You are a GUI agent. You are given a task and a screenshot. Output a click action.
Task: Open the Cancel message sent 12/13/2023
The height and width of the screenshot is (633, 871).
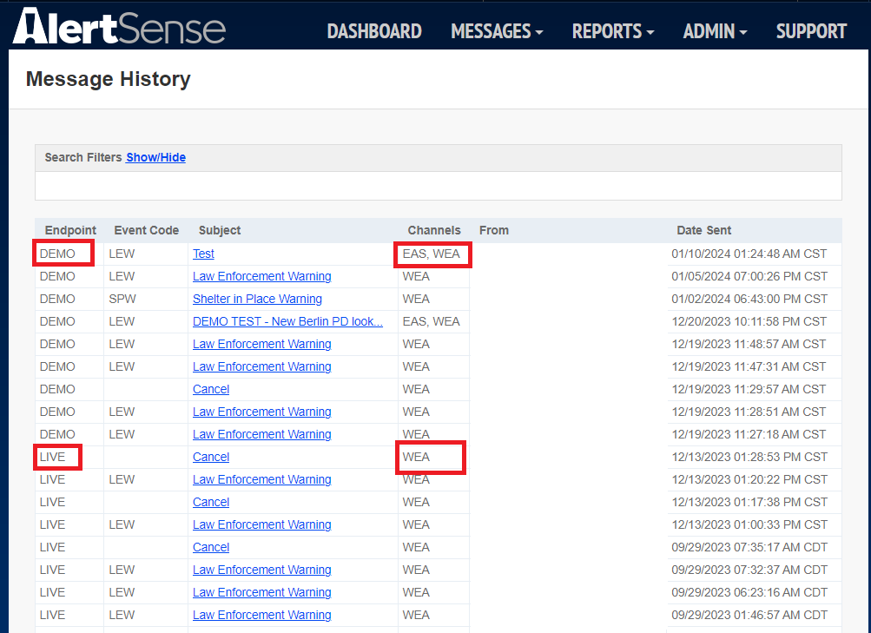tap(210, 502)
